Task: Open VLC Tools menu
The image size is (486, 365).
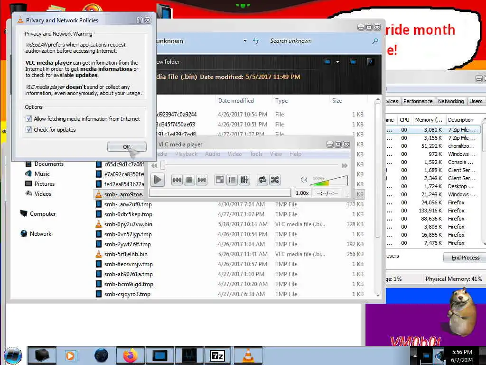Action: click(x=256, y=154)
